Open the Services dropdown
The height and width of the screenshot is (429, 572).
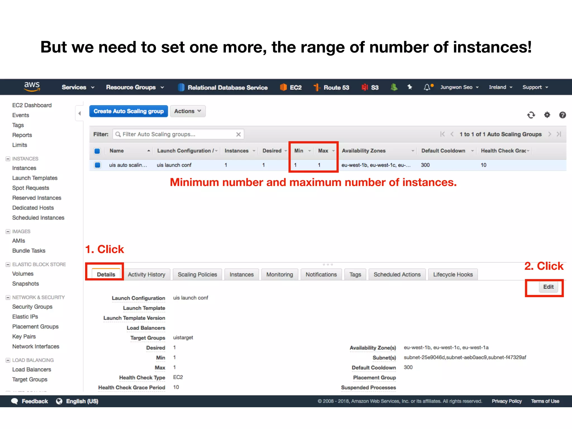click(78, 87)
